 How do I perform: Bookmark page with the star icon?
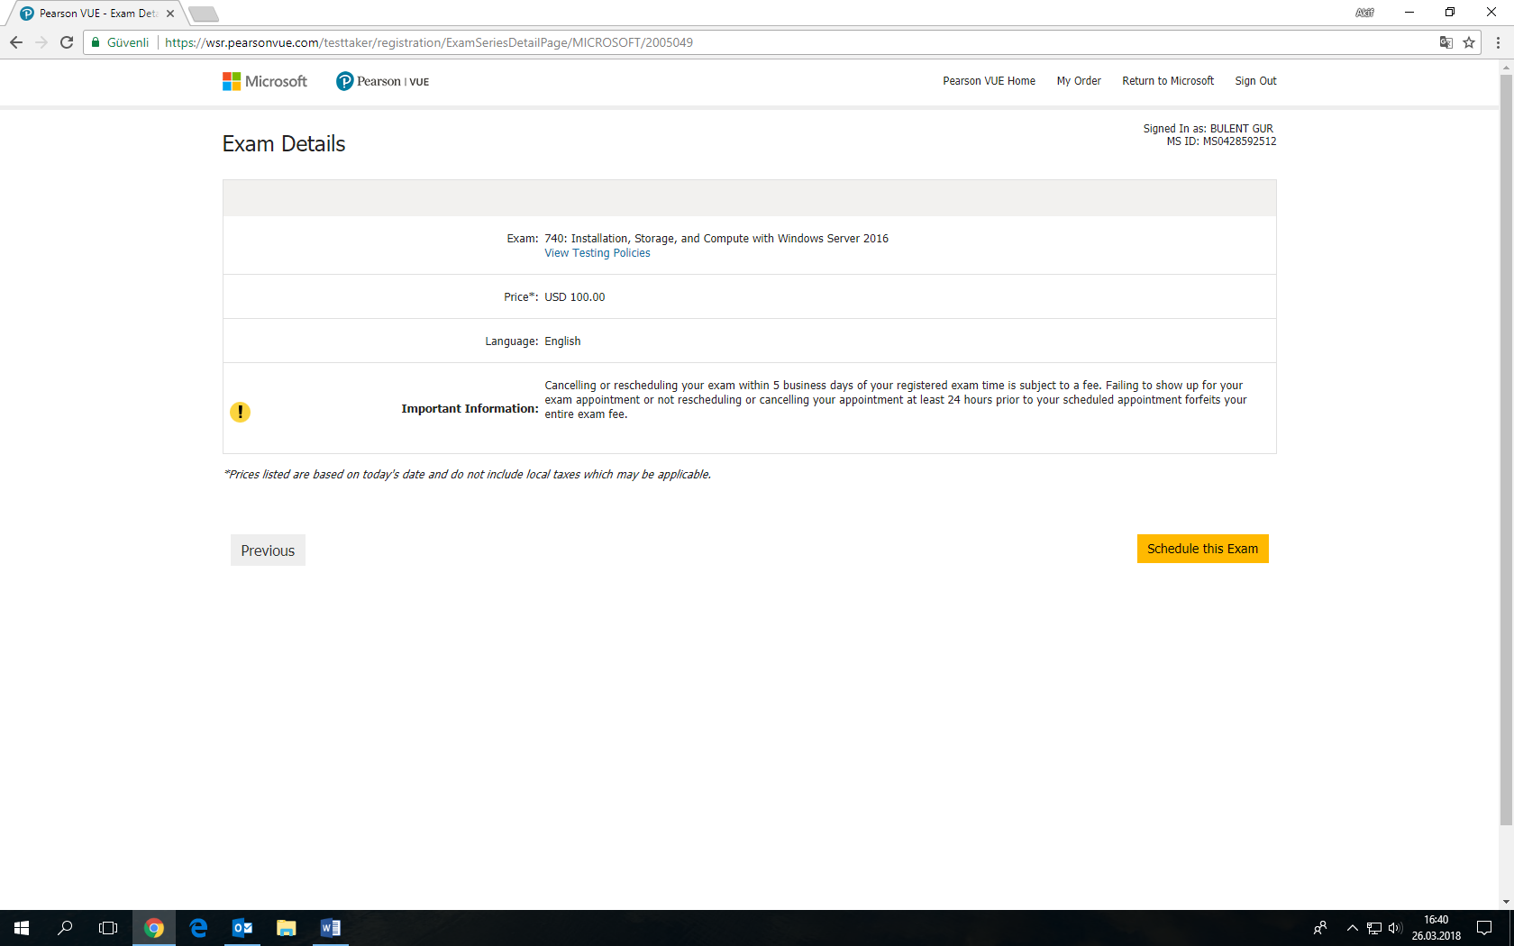point(1469,42)
